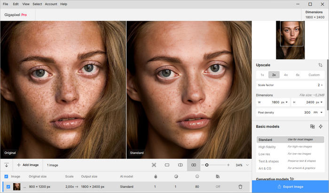329x193 pixels.
Task: Switch to single image view icon
Action: pos(167,165)
